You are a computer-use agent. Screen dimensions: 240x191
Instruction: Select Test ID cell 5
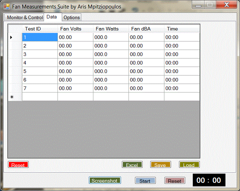(40, 71)
